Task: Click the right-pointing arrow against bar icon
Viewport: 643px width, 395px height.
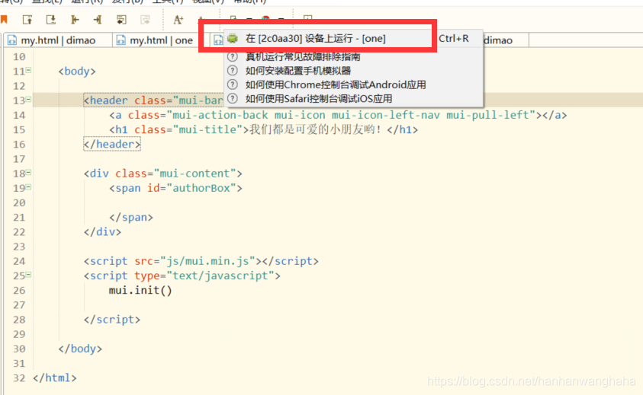Action: click(x=98, y=19)
